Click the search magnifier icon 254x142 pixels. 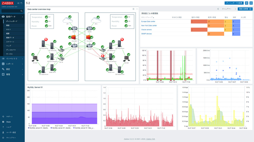22,11
